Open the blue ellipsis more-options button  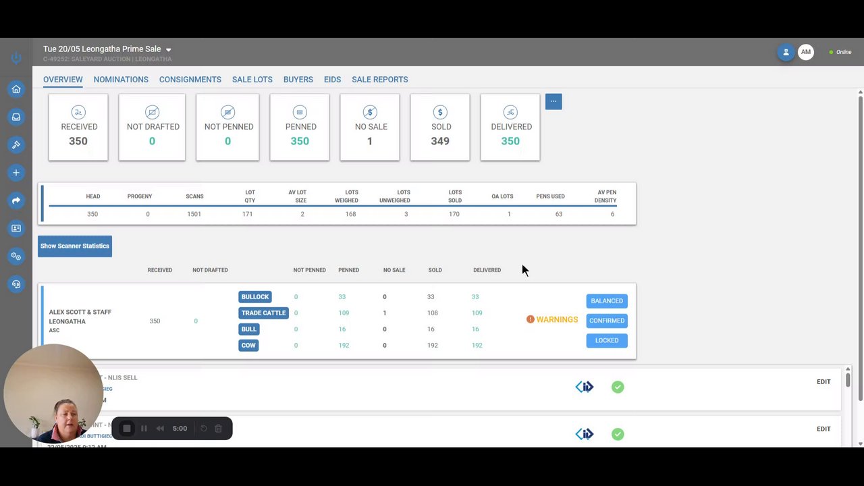(x=553, y=101)
